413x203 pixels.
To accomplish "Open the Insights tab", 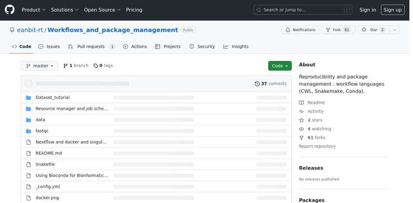I will point(236,47).
